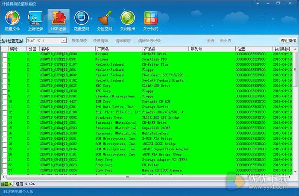Tick the checkbox for row 5
This screenshot has height=196, width=299.
coord(4,75)
